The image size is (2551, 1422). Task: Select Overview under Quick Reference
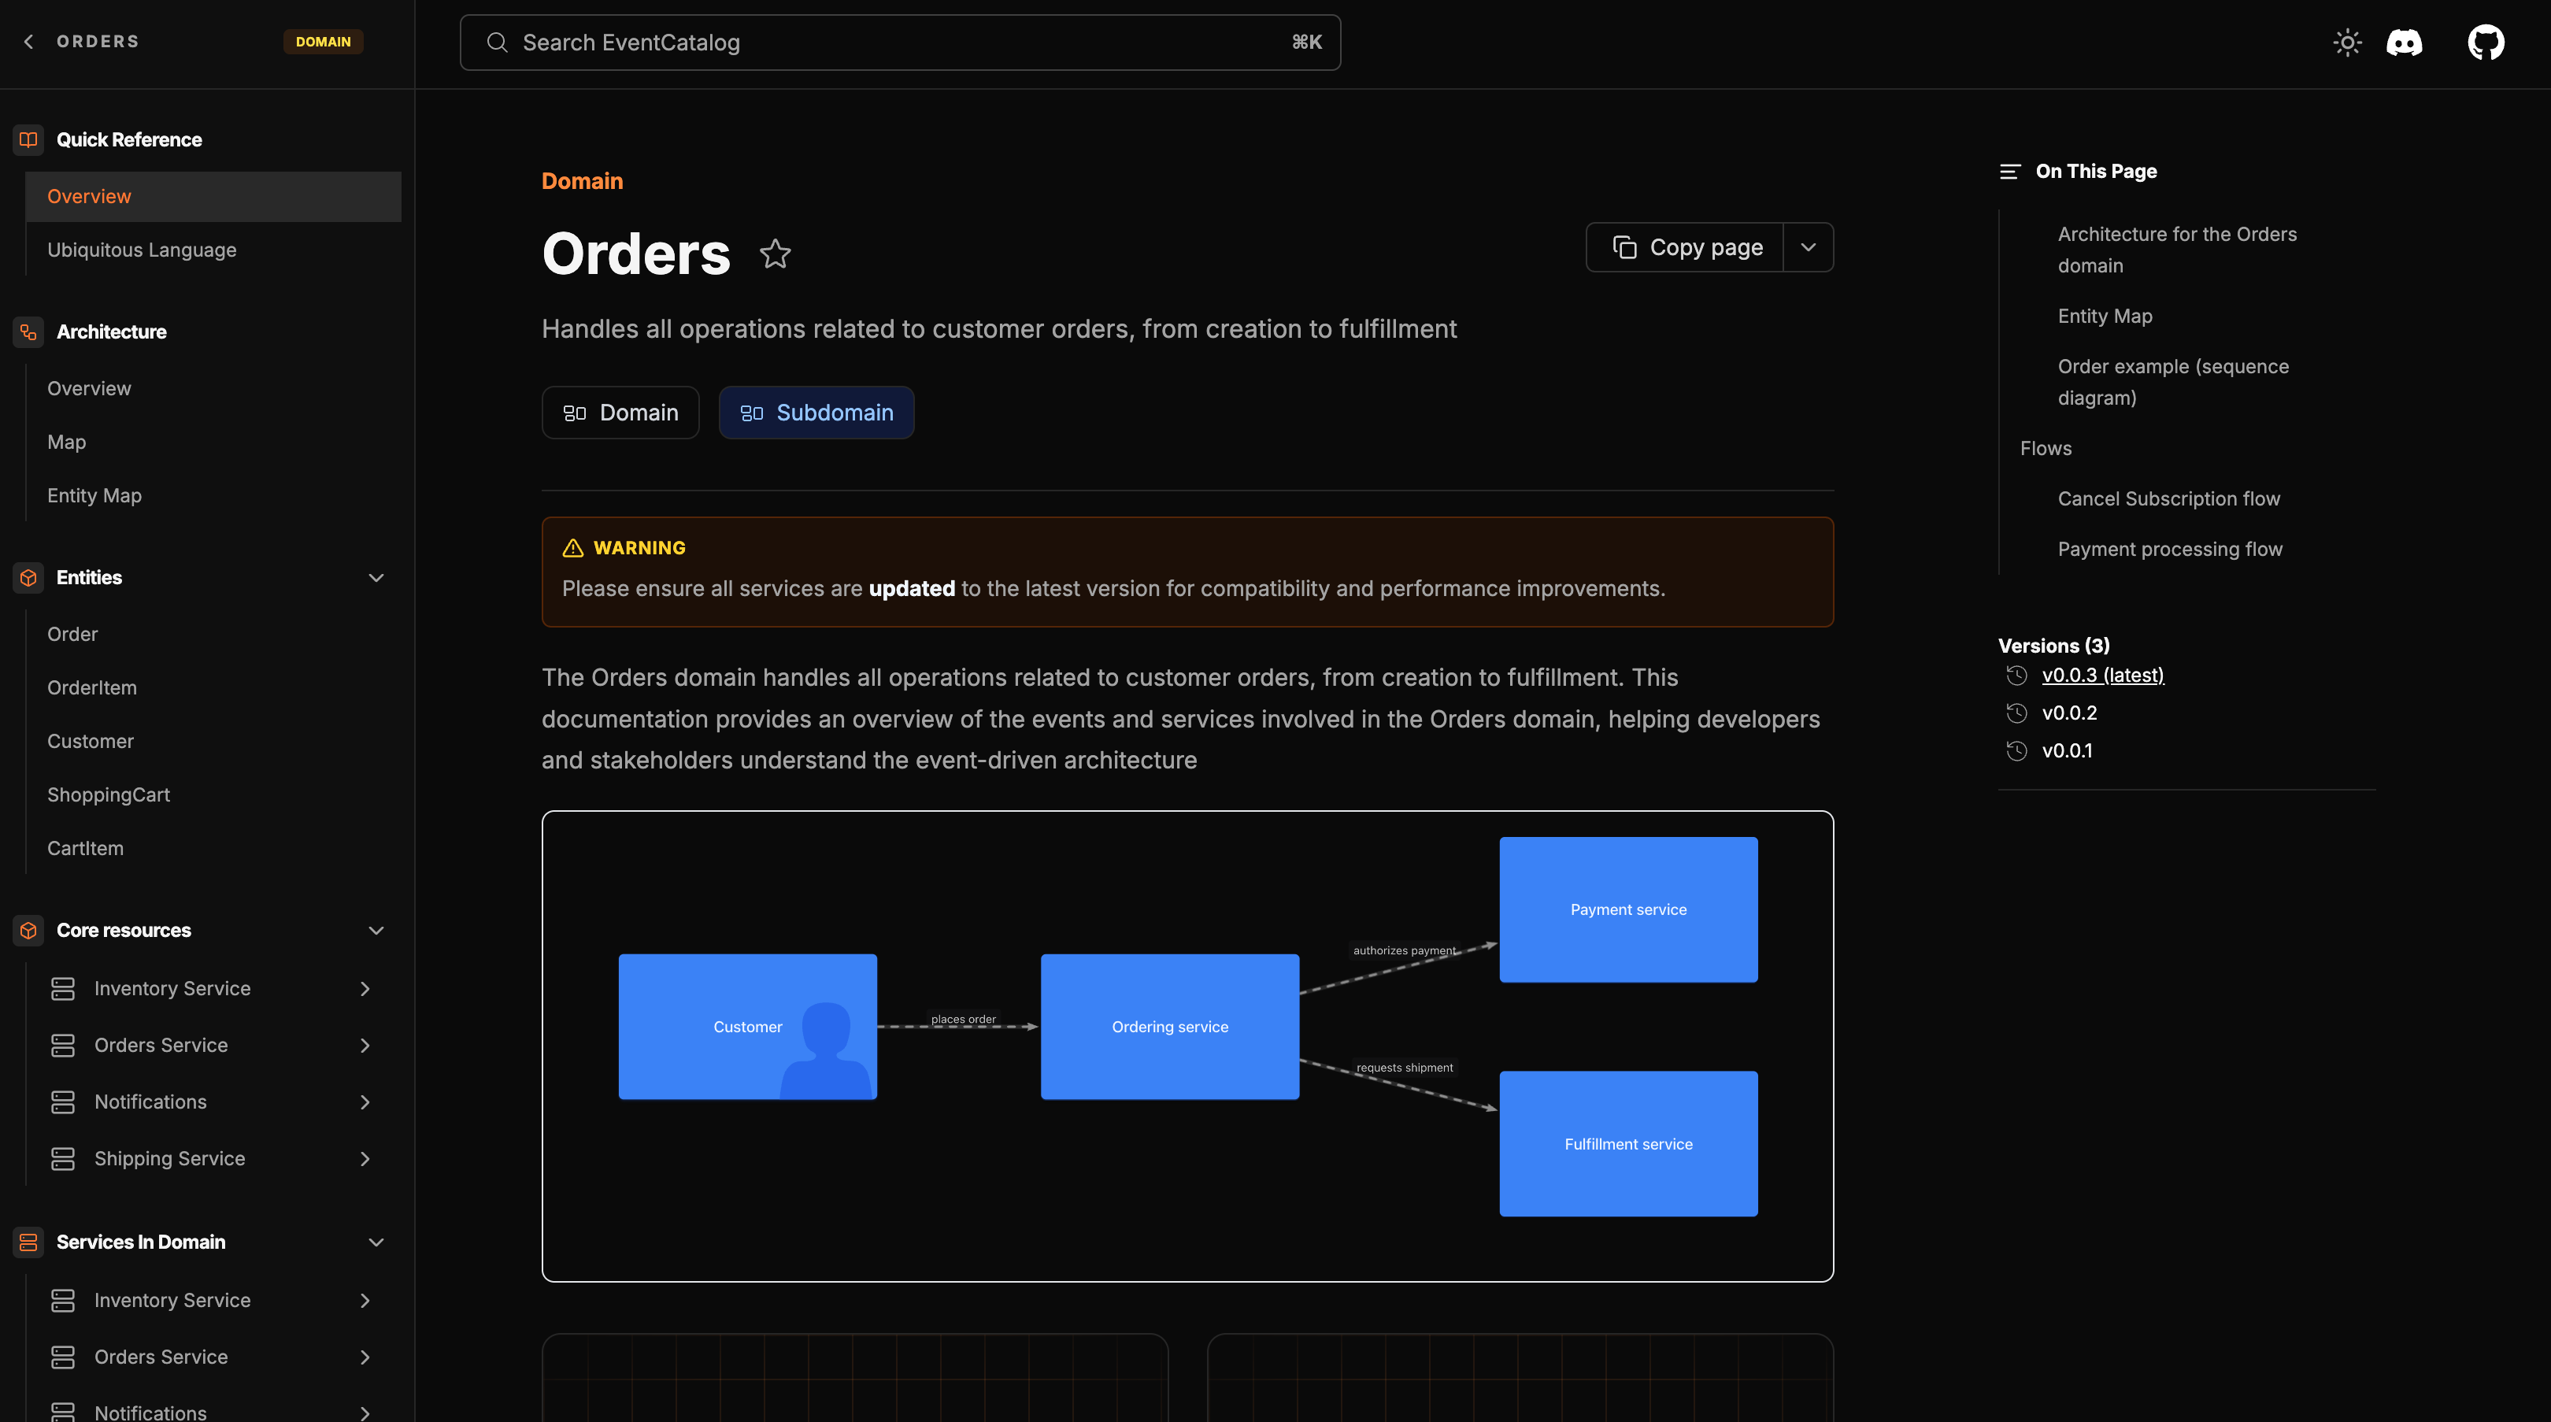click(x=213, y=196)
